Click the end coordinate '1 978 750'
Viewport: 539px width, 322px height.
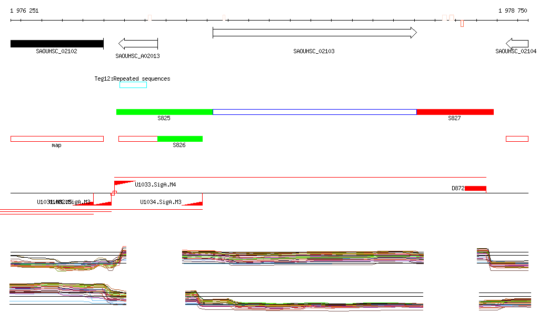513,11
